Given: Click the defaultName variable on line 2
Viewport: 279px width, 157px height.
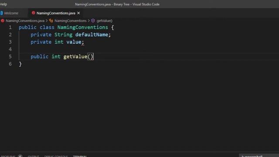Looking at the screenshot, I should [x=92, y=35].
